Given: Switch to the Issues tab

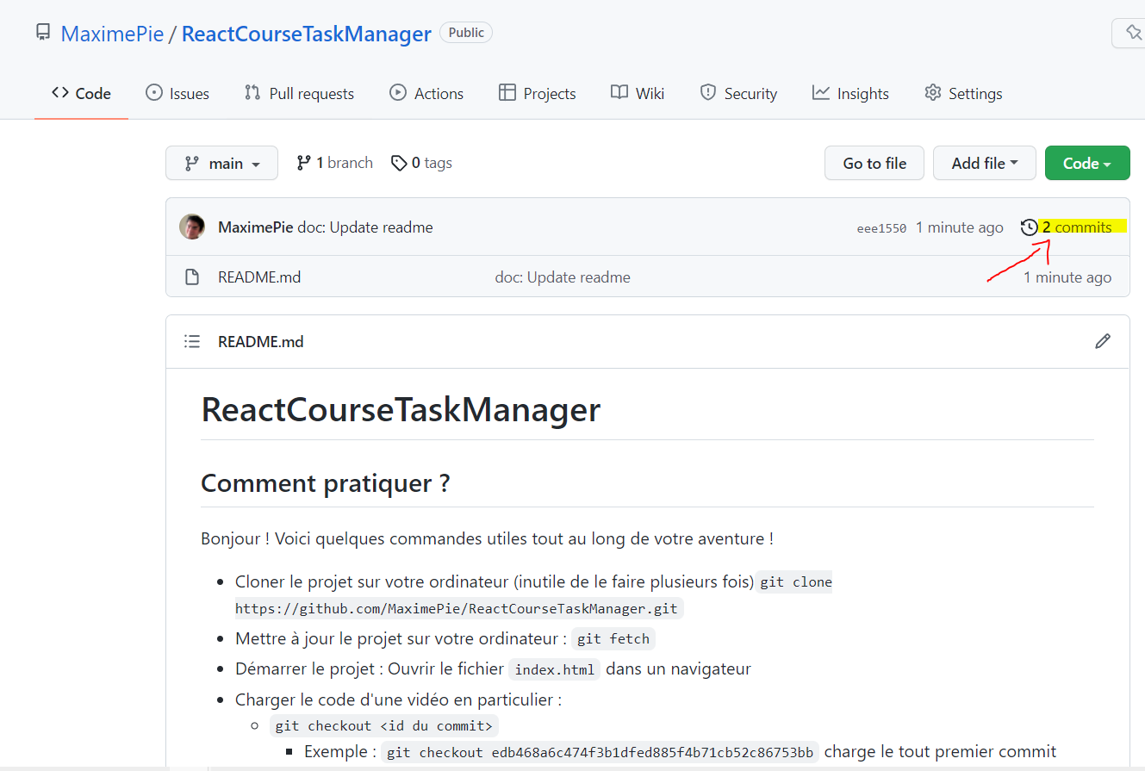Looking at the screenshot, I should 177,92.
